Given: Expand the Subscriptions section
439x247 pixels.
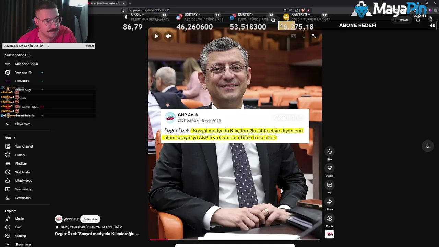Looking at the screenshot, I should tap(18, 55).
